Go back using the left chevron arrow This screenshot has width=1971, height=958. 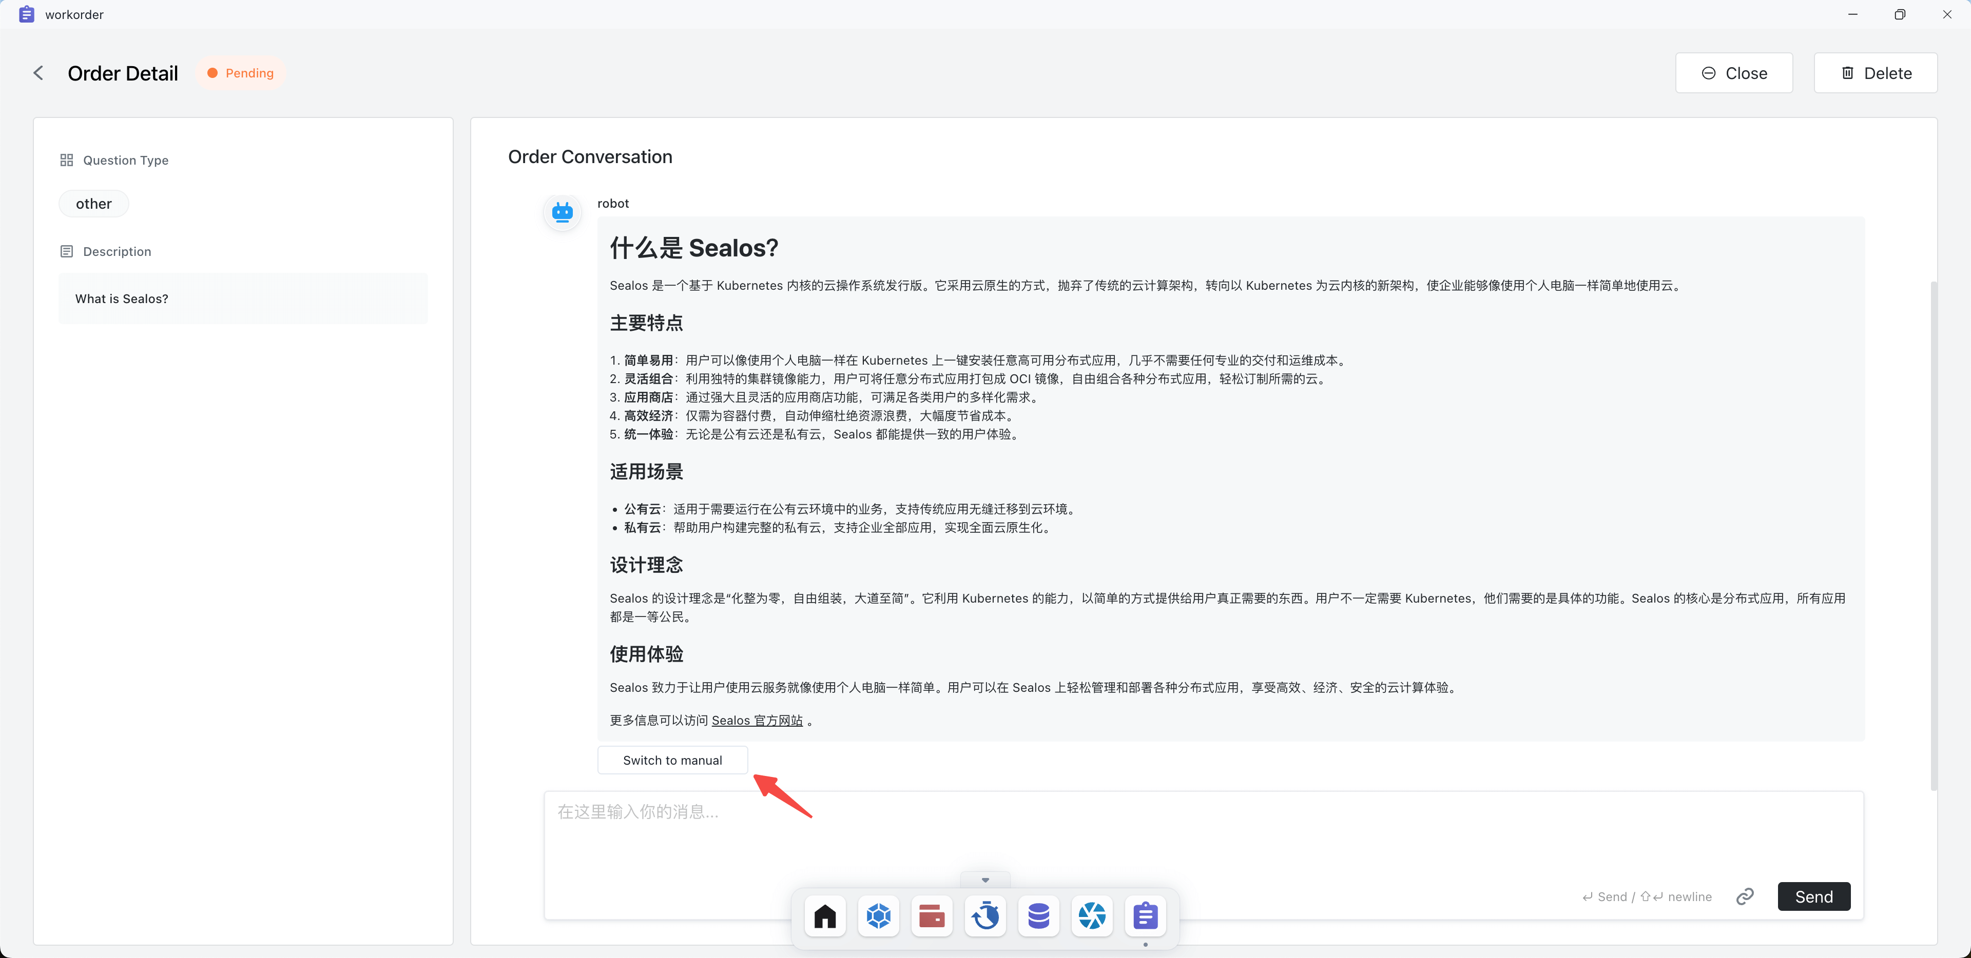click(x=38, y=73)
